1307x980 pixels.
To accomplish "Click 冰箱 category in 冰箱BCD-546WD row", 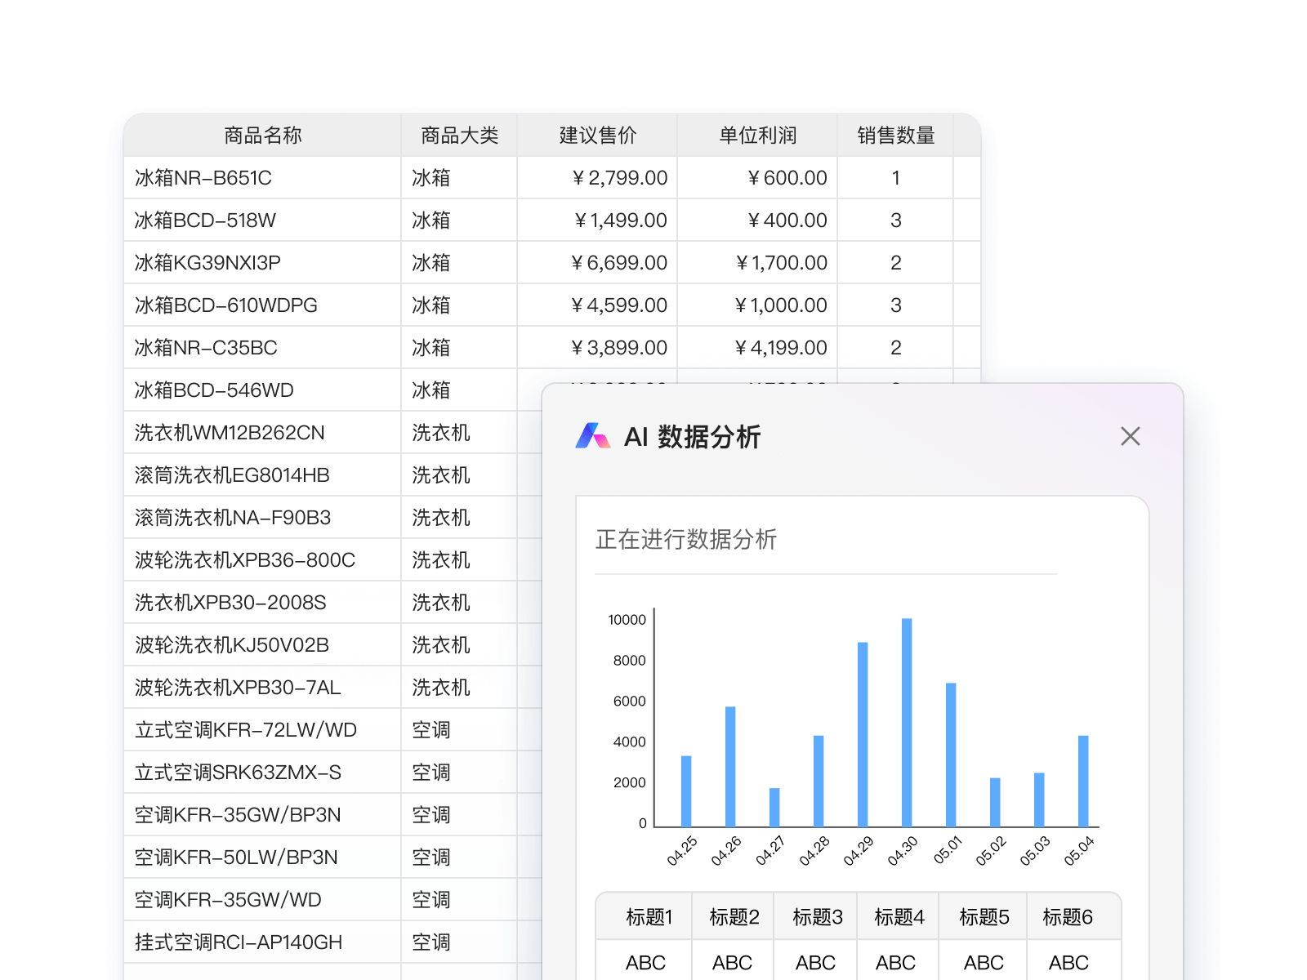I will point(459,390).
